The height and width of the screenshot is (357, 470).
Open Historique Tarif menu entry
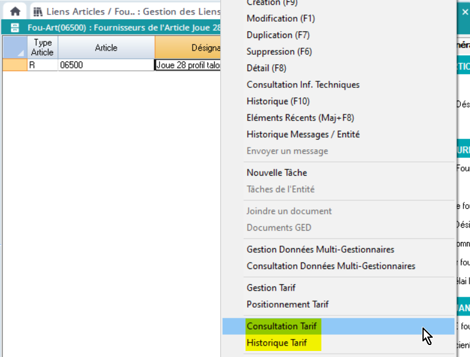[x=276, y=343]
